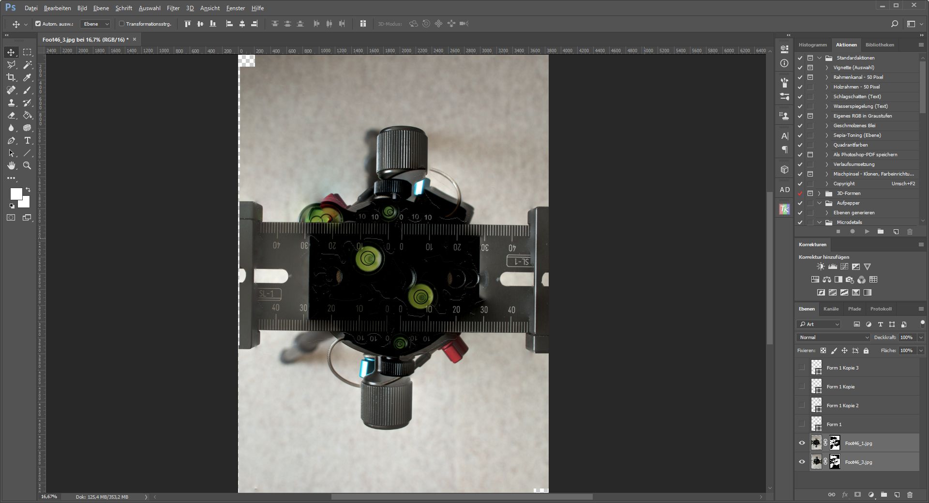Viewport: 929px width, 503px height.
Task: Select the Rectangular Marquee tool
Action: click(28, 52)
